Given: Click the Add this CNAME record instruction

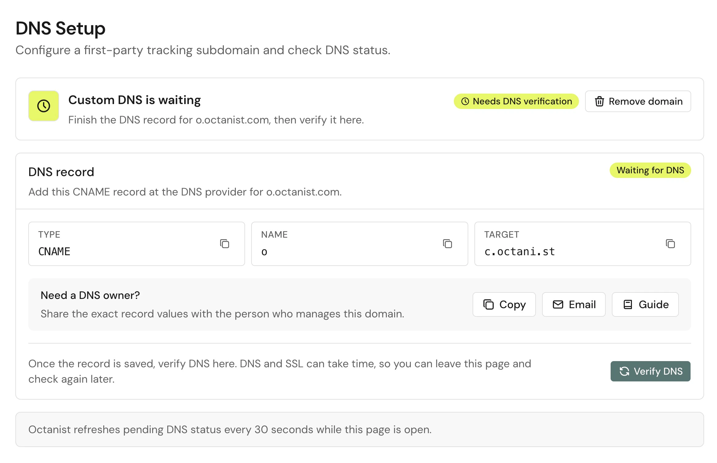Looking at the screenshot, I should 185,192.
